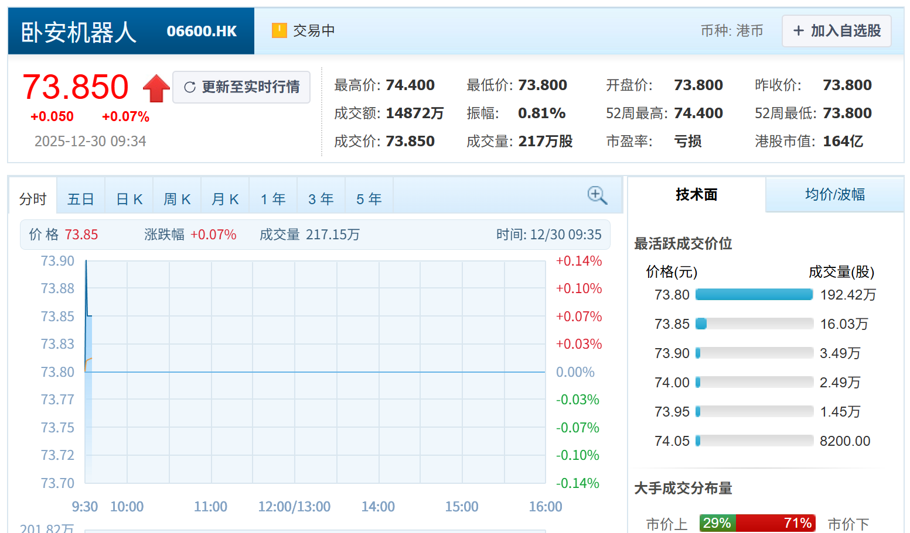This screenshot has width=910, height=533.
Task: Select the 06600.HK stock code badge
Action: pos(202,32)
